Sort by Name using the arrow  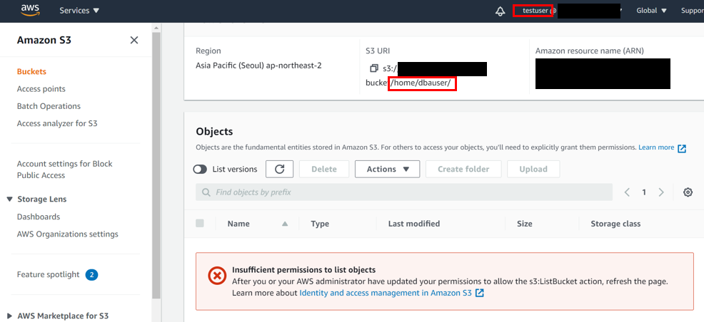pos(285,224)
